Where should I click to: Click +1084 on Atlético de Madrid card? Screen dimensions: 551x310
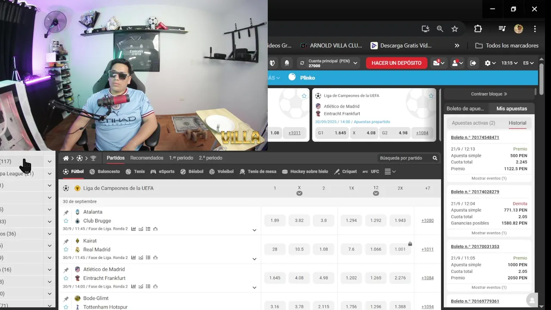coord(422,133)
